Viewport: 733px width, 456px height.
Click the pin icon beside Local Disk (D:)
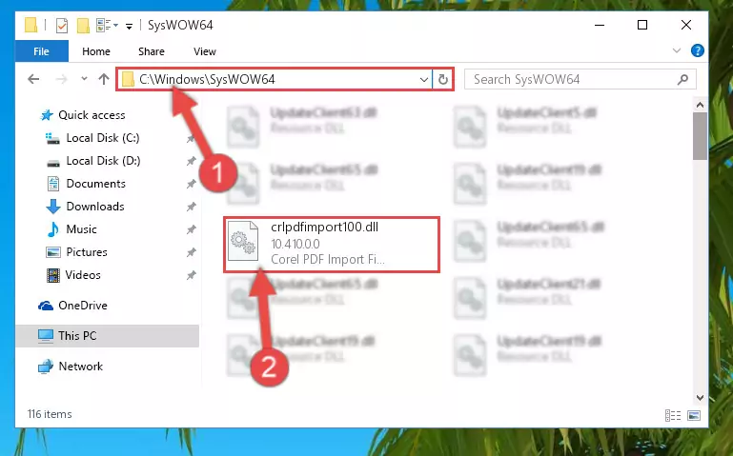click(191, 162)
